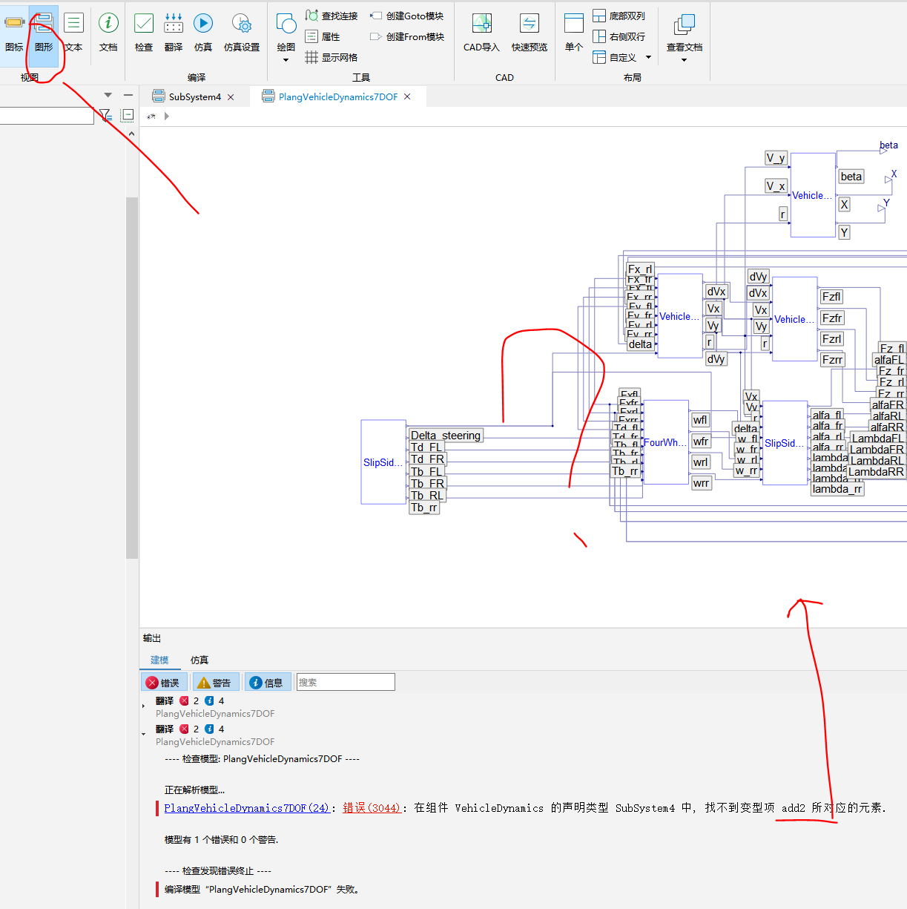907x909 pixels.
Task: Click the 翻译 (translate) toolbar icon
Action: [174, 33]
